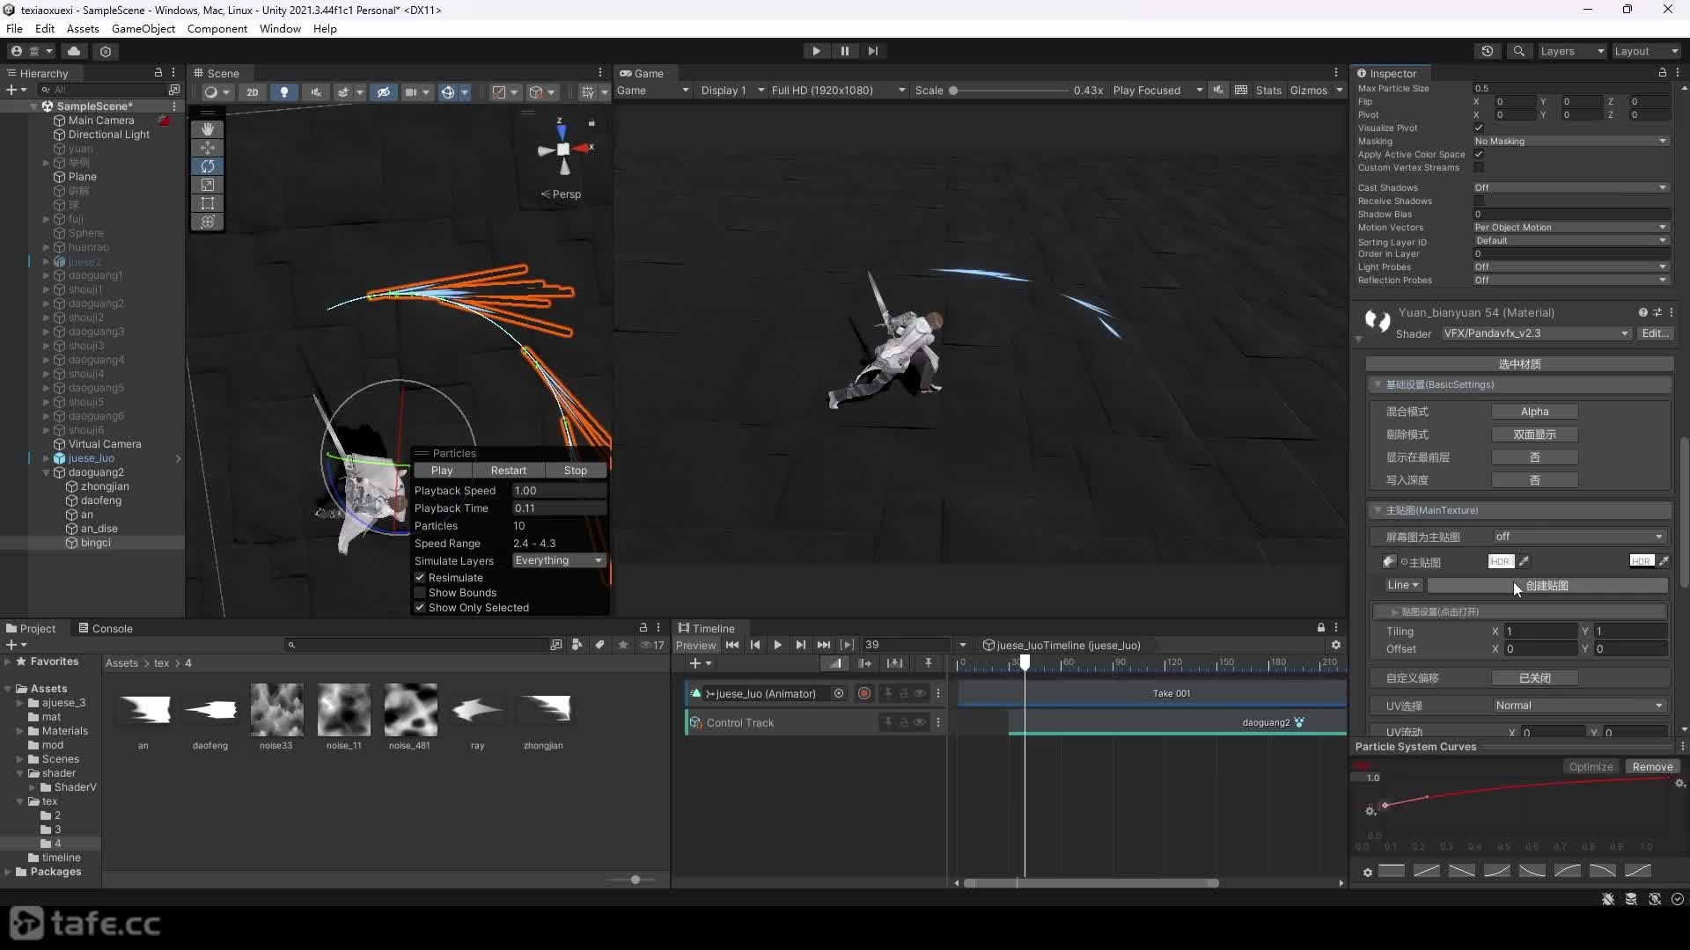Select the Scale tool in Scene
1690x950 pixels.
tap(208, 185)
